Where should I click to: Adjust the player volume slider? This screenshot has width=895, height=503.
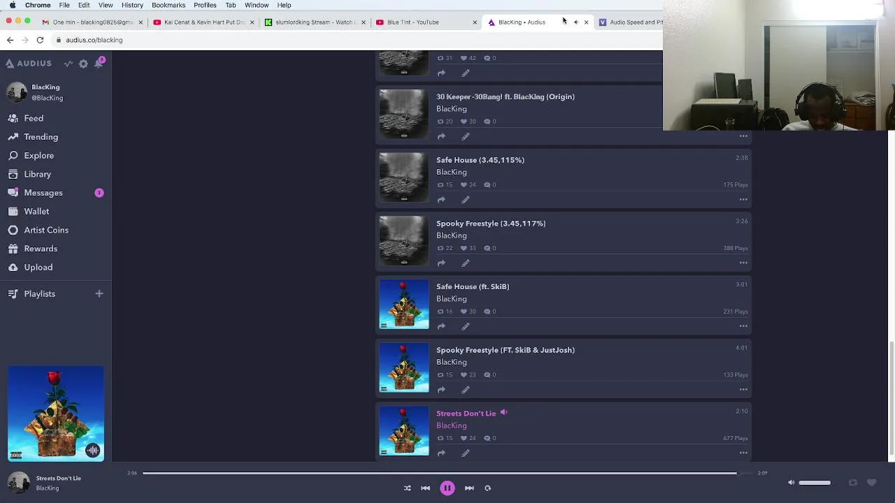815,483
